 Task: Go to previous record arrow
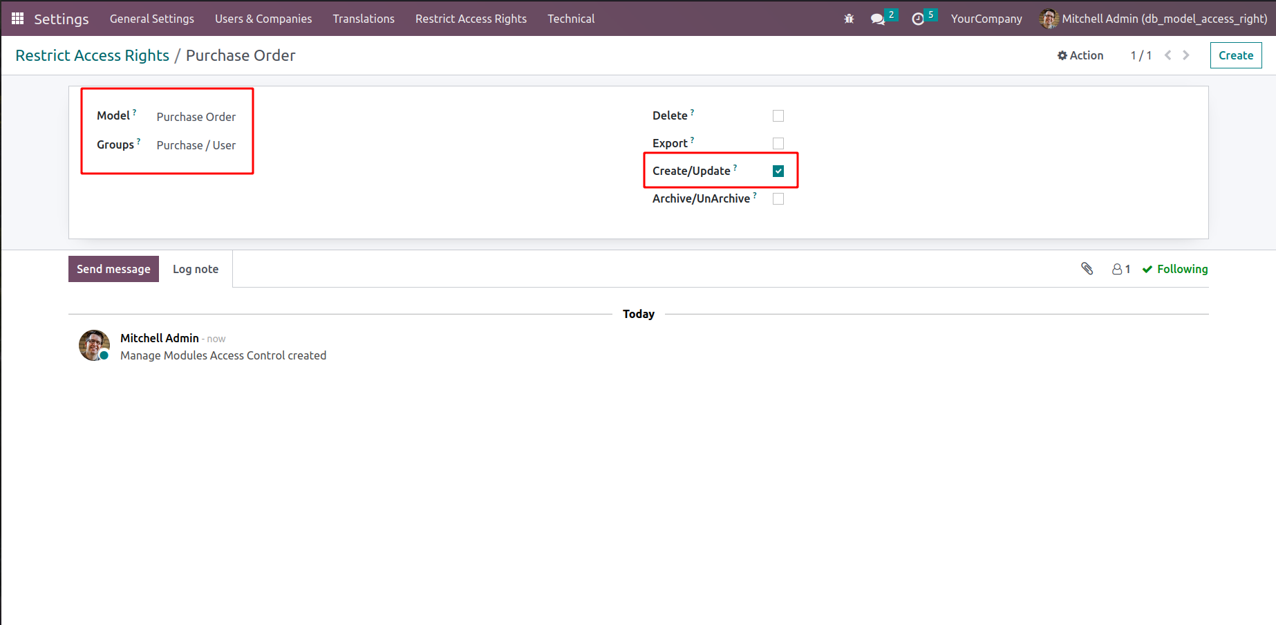1167,55
